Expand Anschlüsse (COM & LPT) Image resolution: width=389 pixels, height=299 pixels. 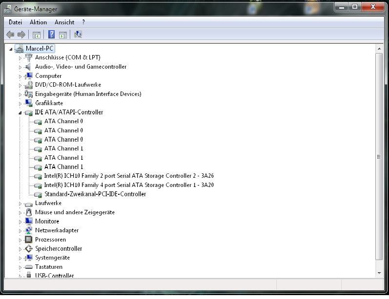pyautogui.click(x=20, y=58)
